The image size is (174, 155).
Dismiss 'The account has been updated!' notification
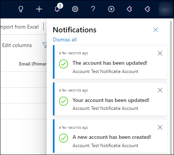tap(160, 53)
